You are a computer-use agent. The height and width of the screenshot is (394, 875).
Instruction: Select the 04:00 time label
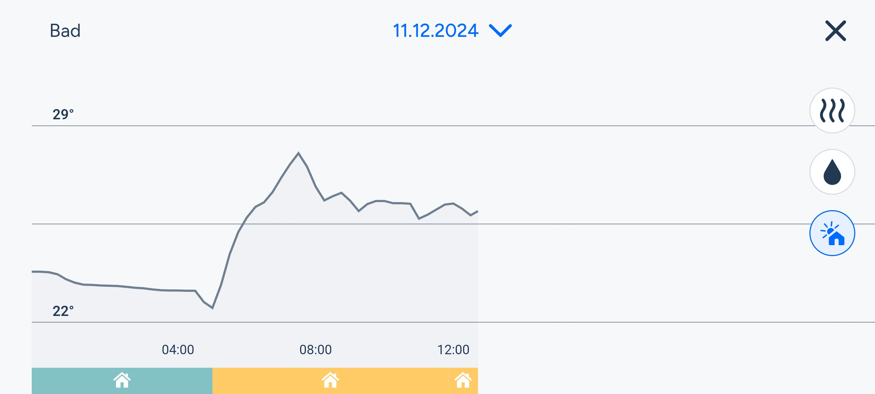[178, 349]
